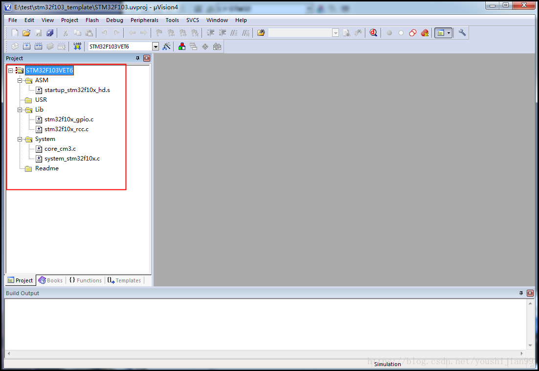Click the Stop Build icon
Image resolution: width=539 pixels, height=371 pixels.
(62, 46)
